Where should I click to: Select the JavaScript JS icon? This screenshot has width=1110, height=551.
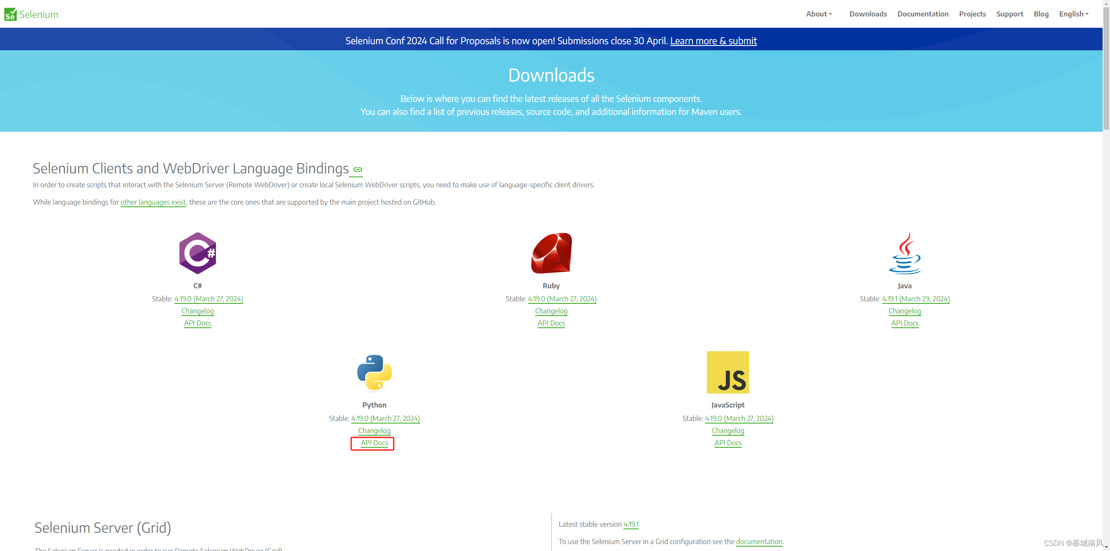tap(728, 372)
